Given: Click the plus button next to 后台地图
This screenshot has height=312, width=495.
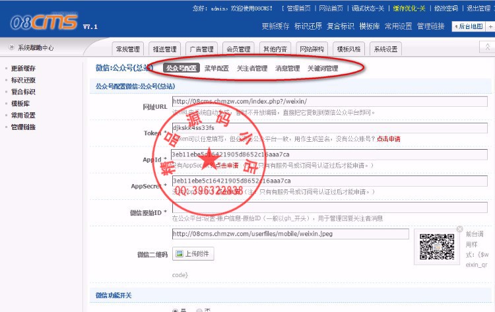Looking at the screenshot, I should (490, 27).
